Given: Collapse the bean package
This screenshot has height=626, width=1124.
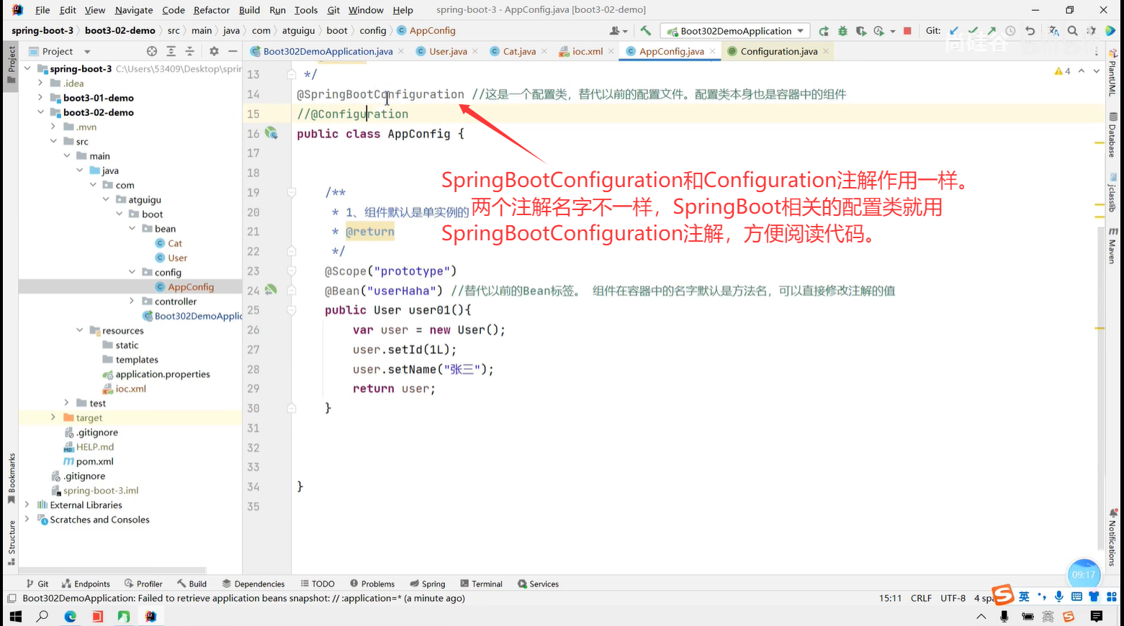Looking at the screenshot, I should [132, 229].
